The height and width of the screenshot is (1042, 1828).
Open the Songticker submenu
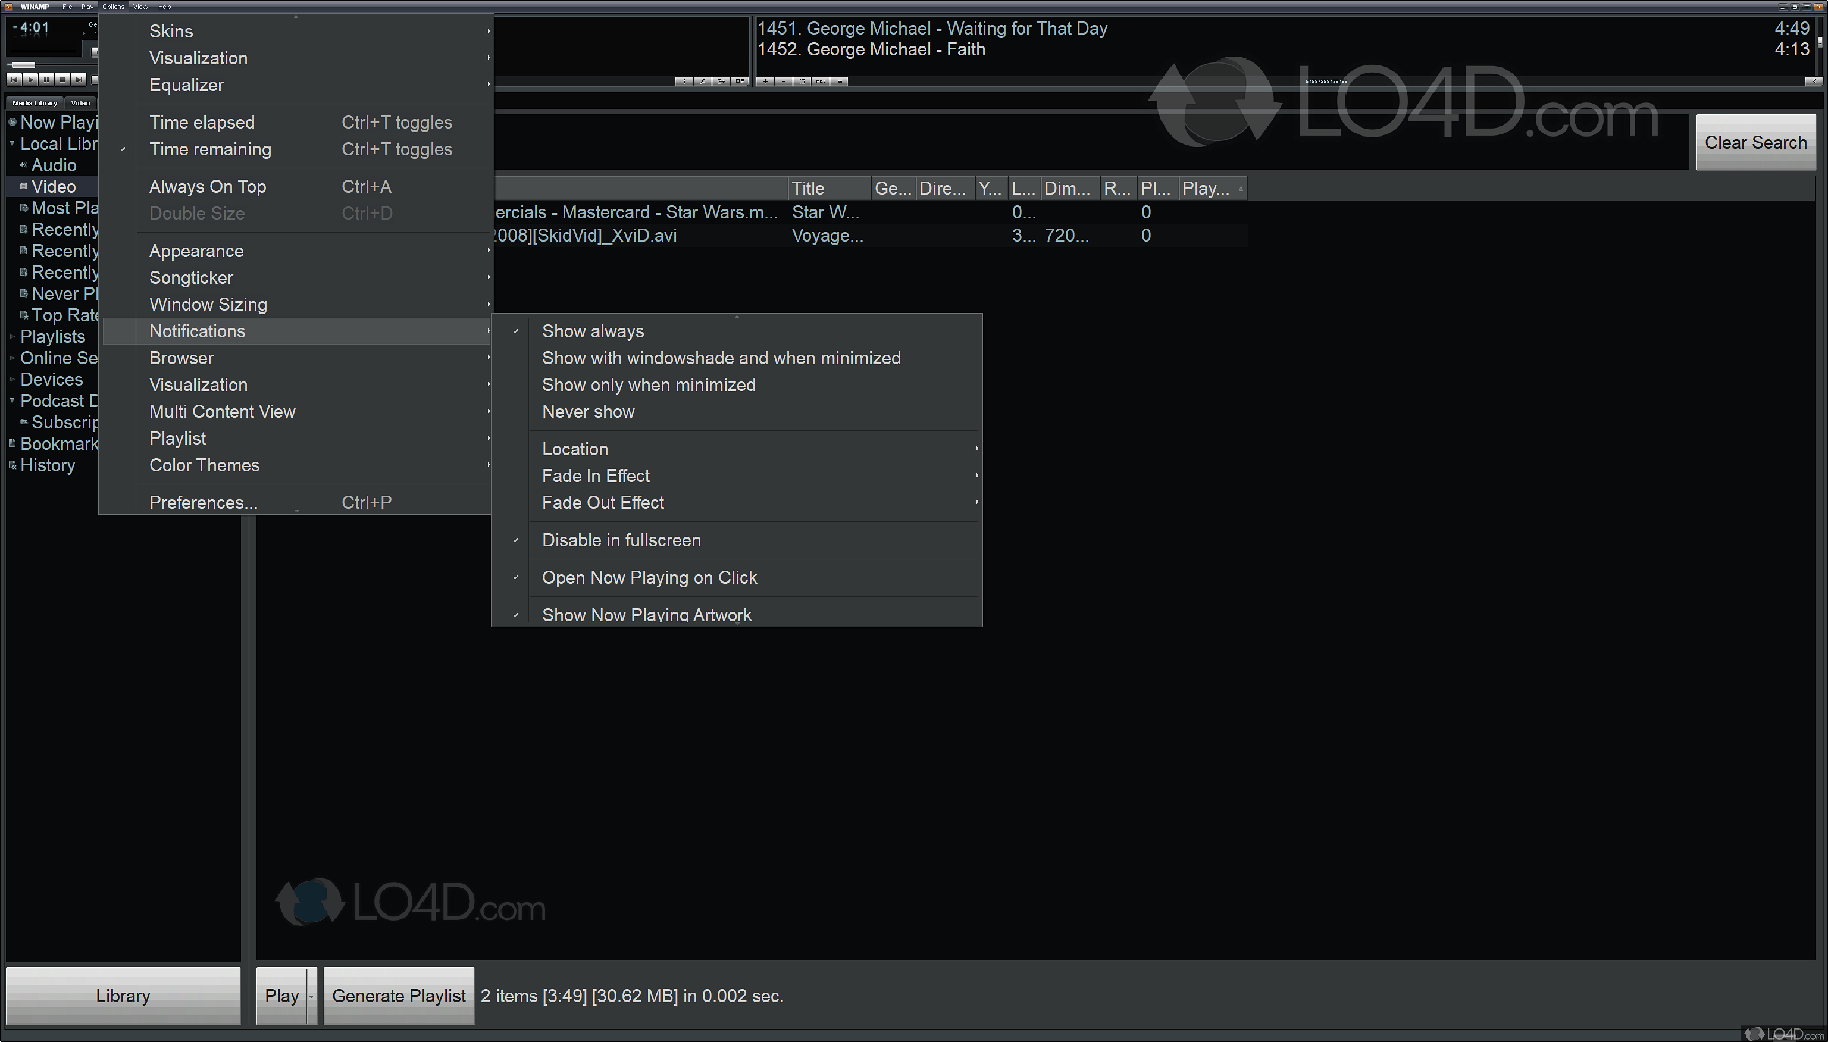tap(297, 278)
